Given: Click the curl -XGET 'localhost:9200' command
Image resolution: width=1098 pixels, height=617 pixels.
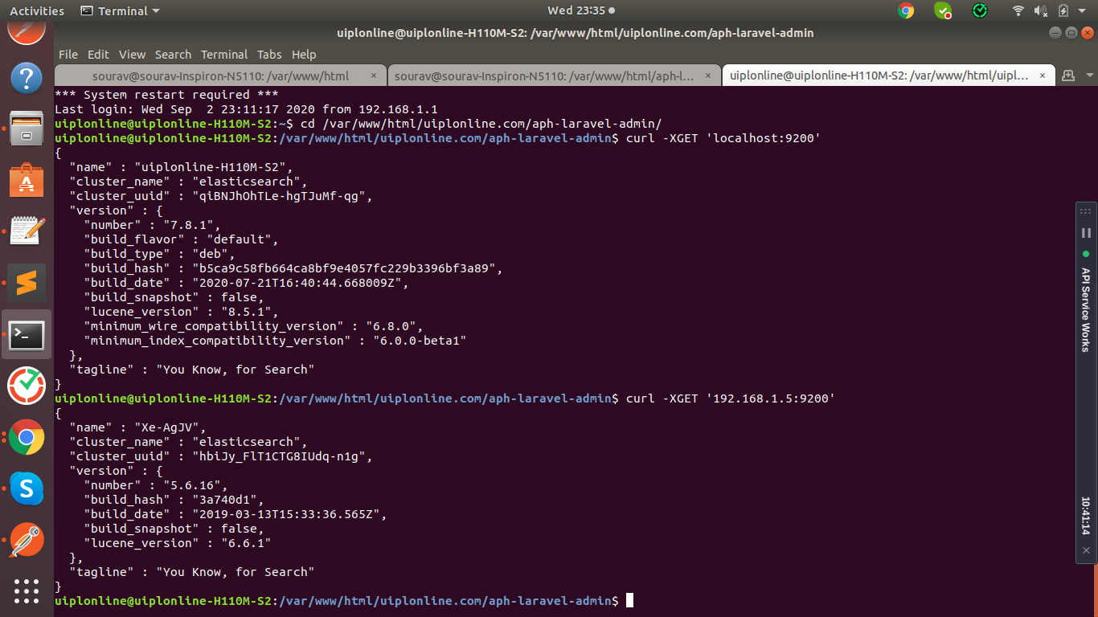Looking at the screenshot, I should [723, 138].
